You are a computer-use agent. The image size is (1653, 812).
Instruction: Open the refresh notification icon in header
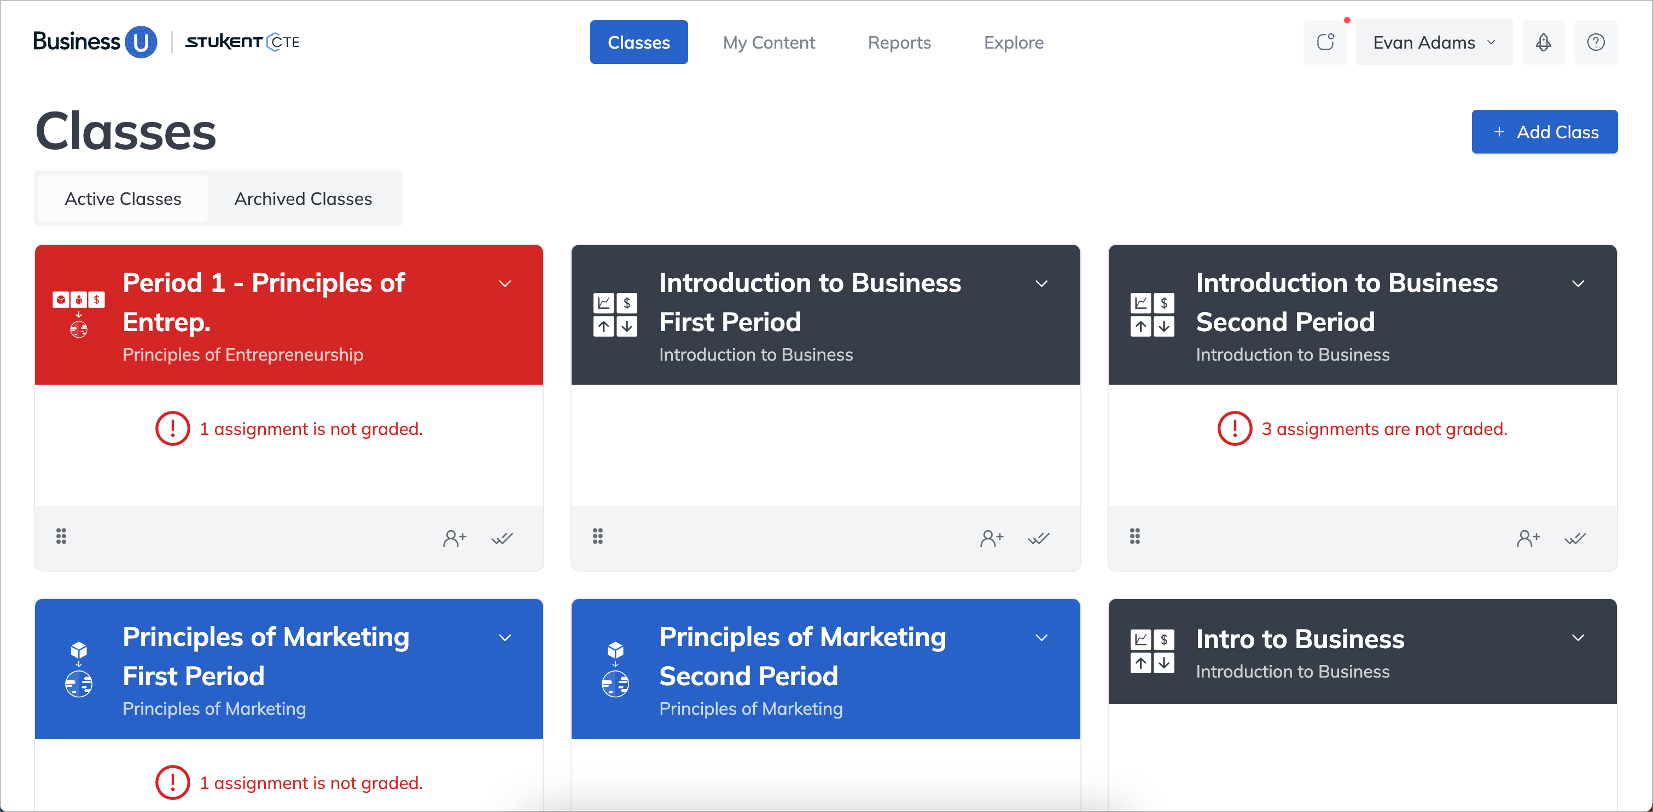point(1325,42)
